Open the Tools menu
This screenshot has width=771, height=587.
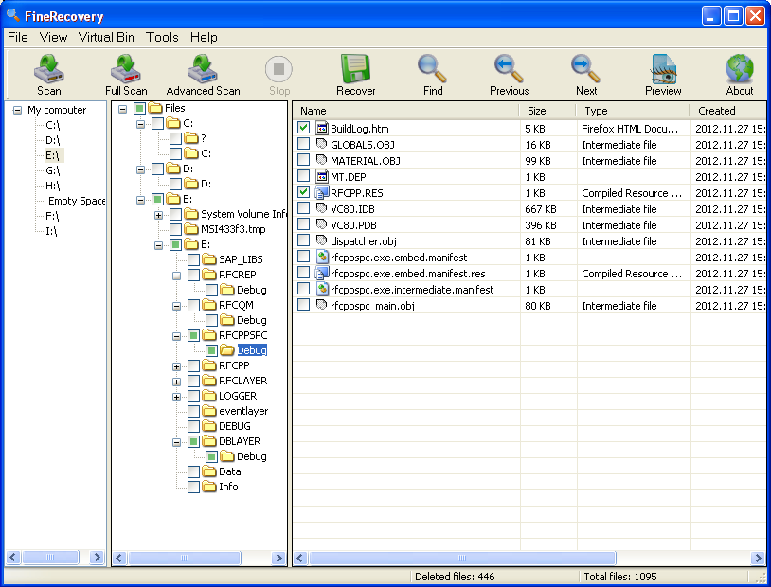click(161, 37)
